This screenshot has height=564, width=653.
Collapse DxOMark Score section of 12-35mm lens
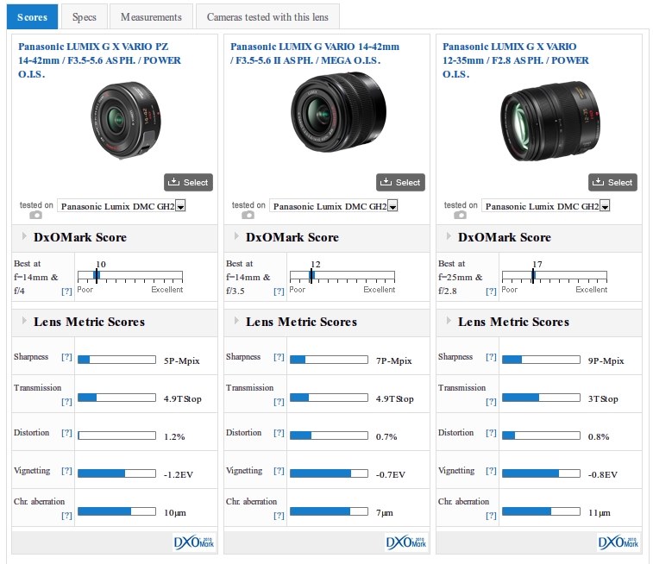click(x=449, y=236)
